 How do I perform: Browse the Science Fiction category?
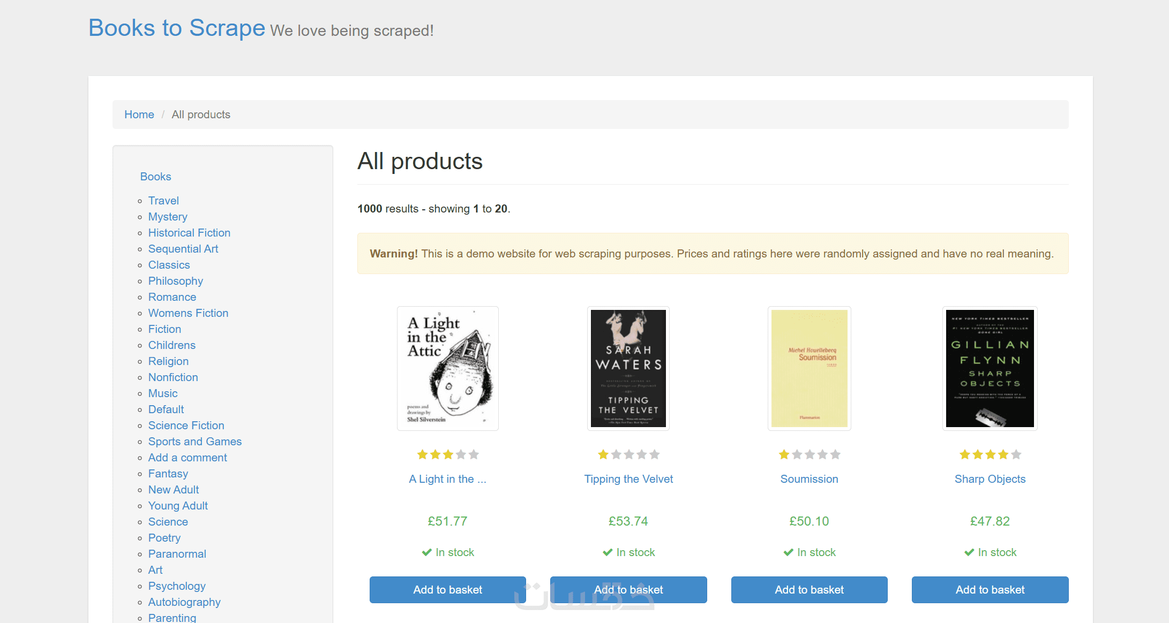[x=186, y=426]
